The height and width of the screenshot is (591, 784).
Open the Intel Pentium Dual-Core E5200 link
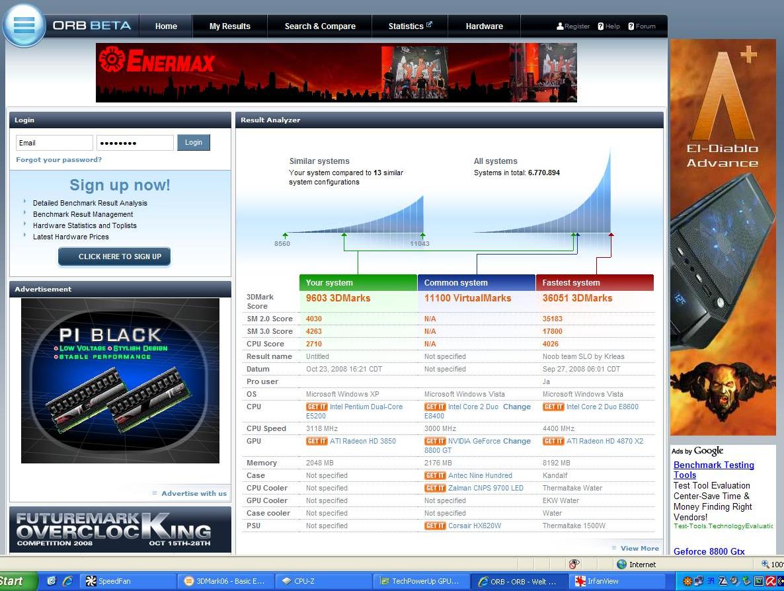pyautogui.click(x=354, y=411)
